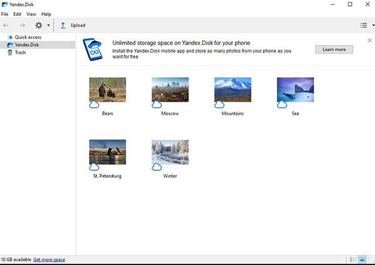
Task: Select Yandex.Disk in the sidebar
Action: coord(28,45)
